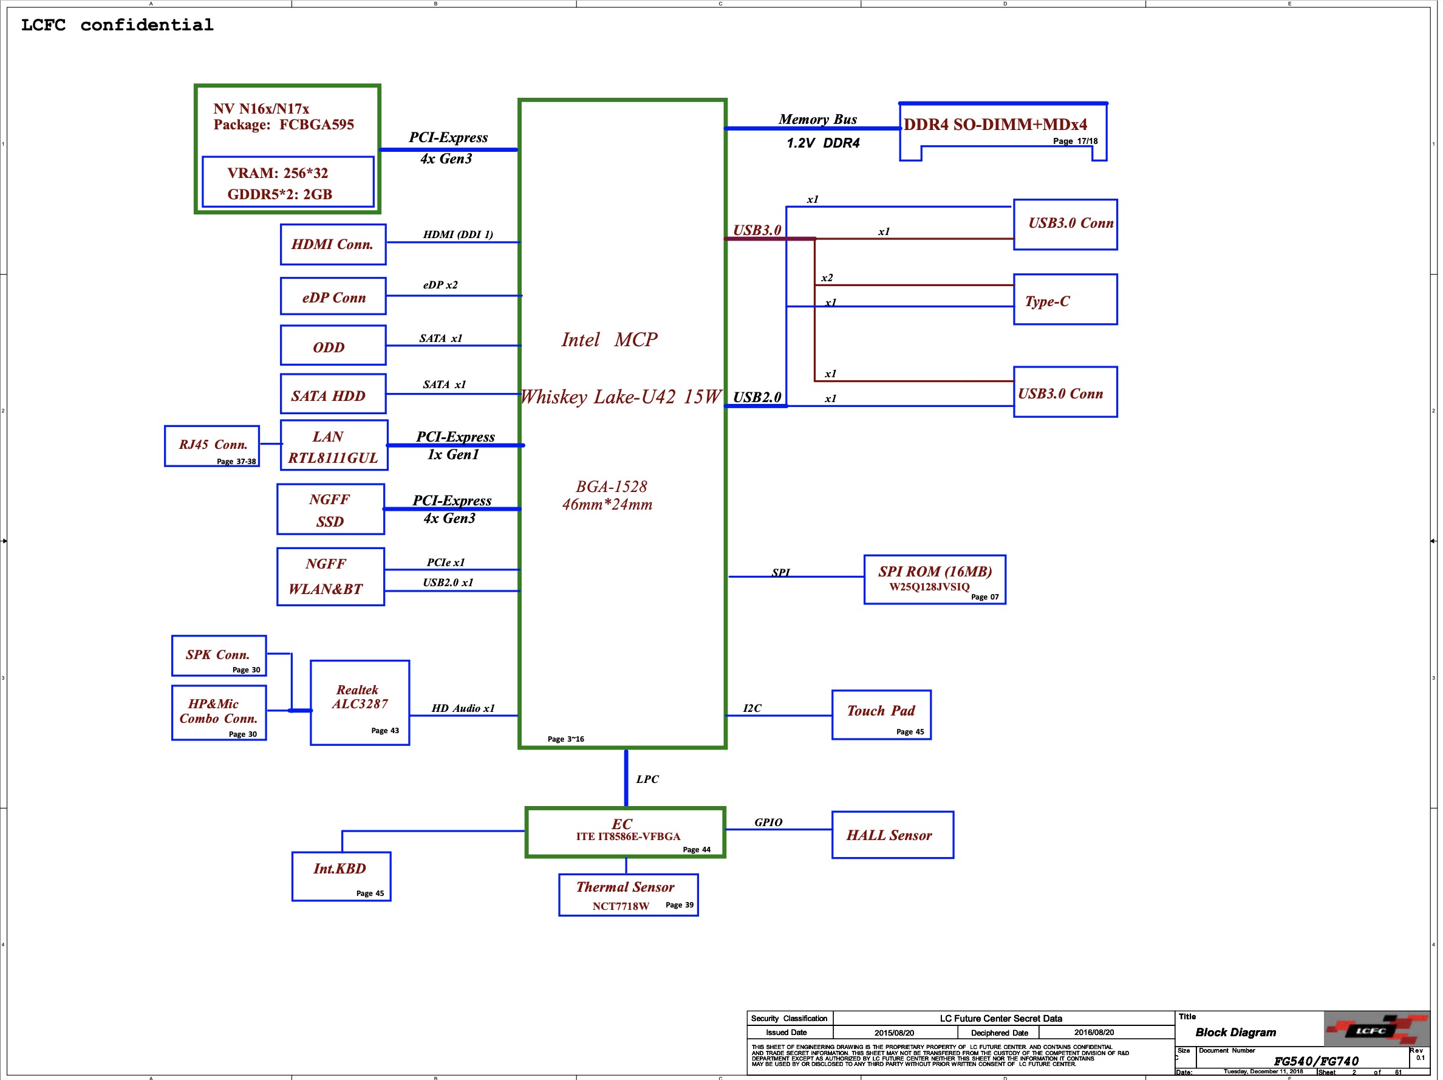Select the "LPC" bus label
The width and height of the screenshot is (1443, 1080).
tap(647, 779)
